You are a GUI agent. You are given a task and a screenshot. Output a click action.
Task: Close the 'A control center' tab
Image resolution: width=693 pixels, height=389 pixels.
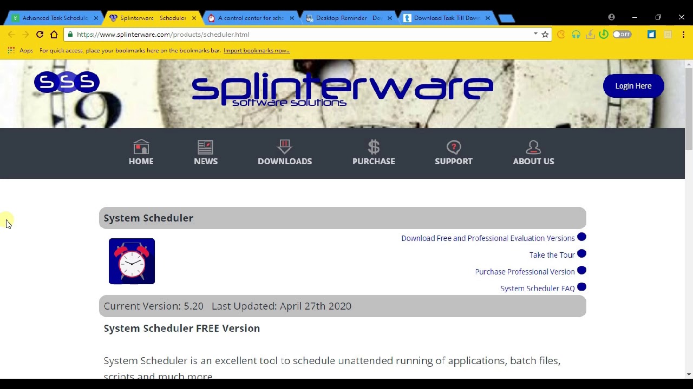pyautogui.click(x=292, y=18)
